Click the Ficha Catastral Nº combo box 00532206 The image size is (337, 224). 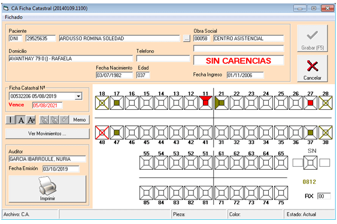[45, 96]
